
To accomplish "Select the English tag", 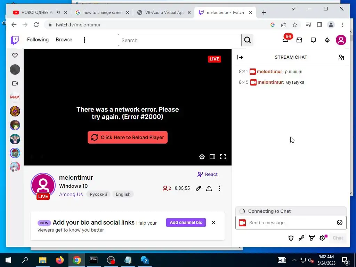I will point(123,194).
